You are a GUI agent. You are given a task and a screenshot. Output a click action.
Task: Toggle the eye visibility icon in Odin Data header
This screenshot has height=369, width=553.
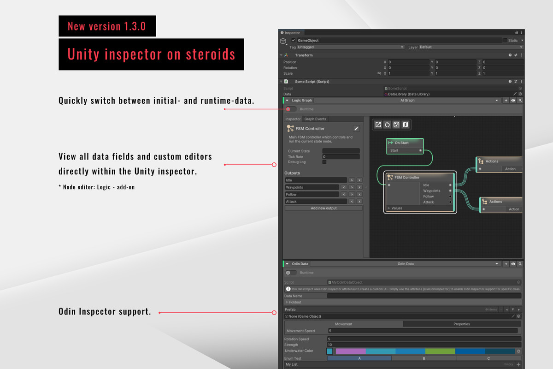point(513,264)
